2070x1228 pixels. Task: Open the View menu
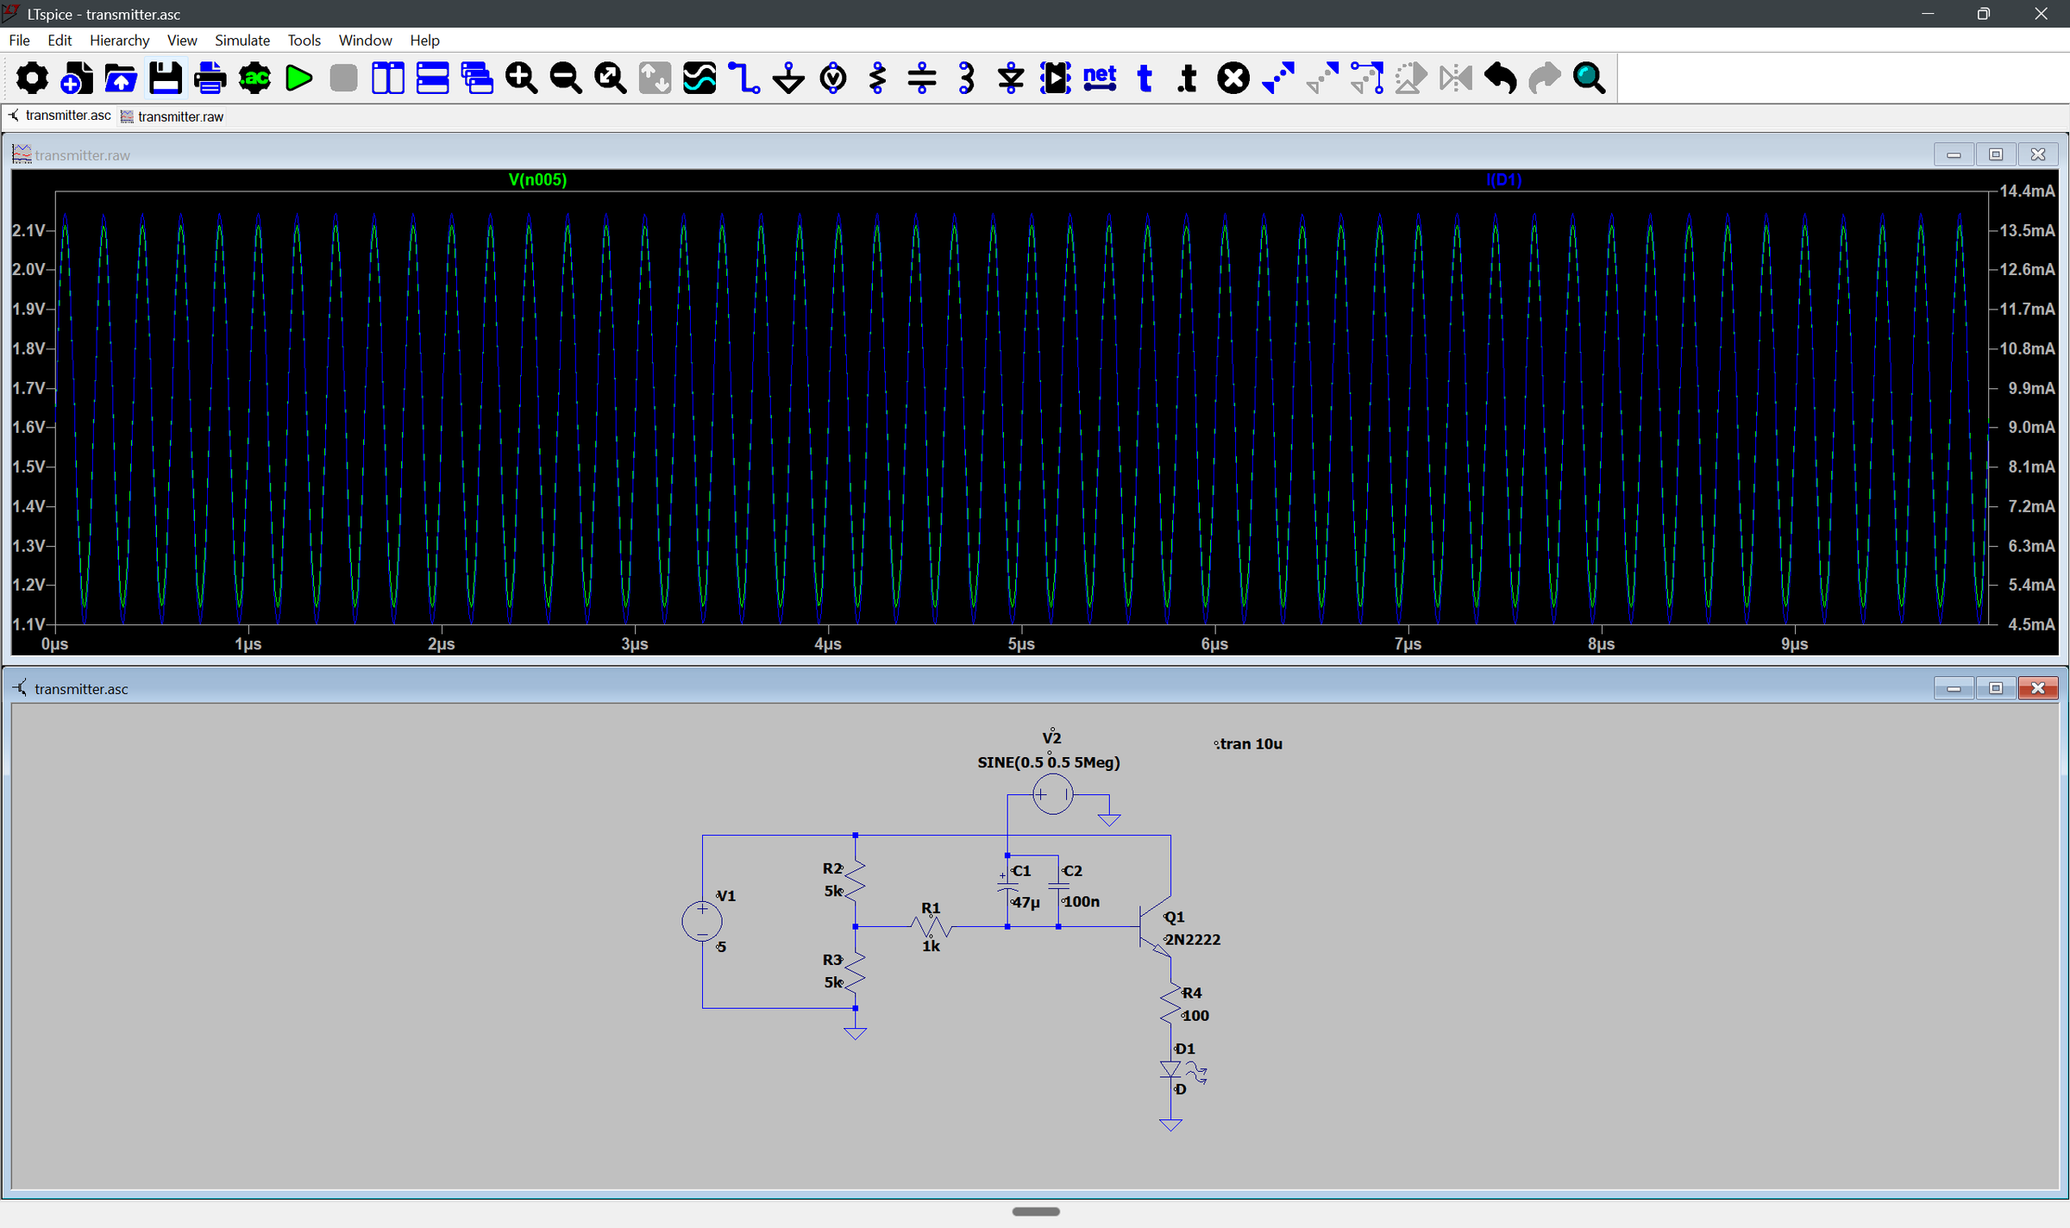click(x=182, y=41)
